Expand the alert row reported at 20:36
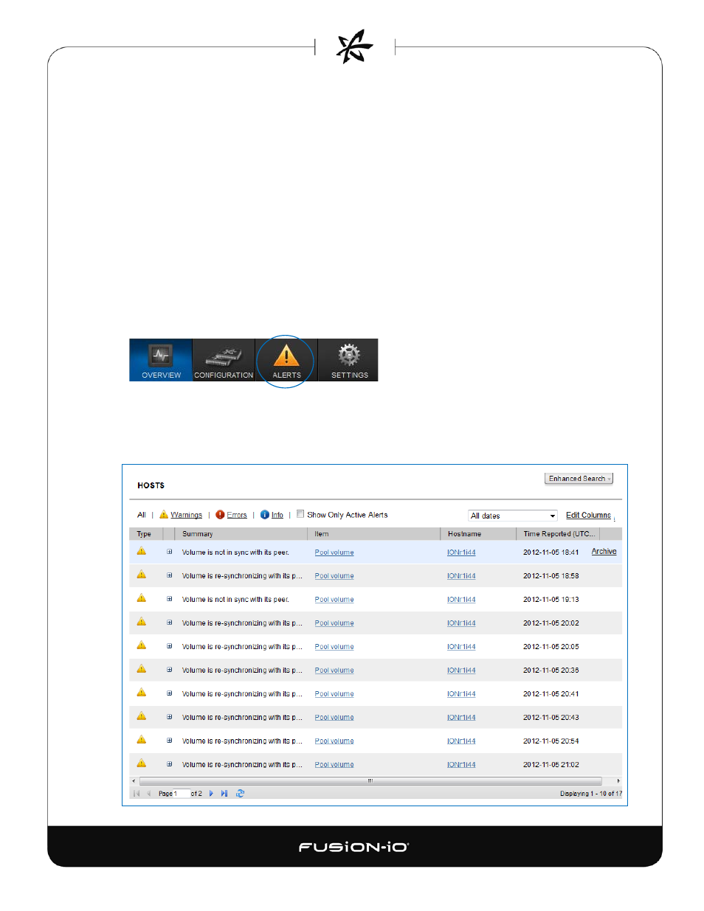704x911 pixels. click(169, 670)
